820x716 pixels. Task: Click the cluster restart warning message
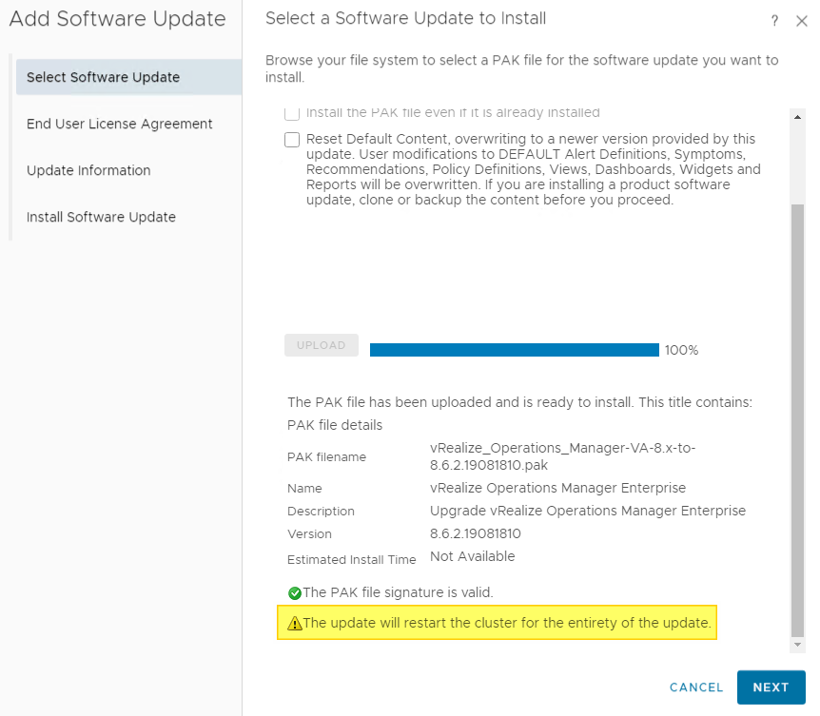tap(506, 624)
